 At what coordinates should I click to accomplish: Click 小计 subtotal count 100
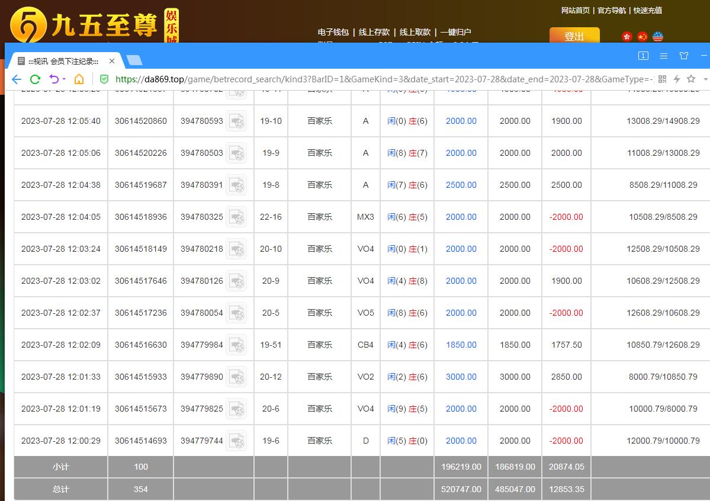tap(141, 467)
